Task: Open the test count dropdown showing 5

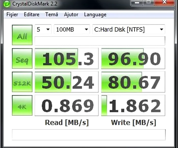Action: 43,29
